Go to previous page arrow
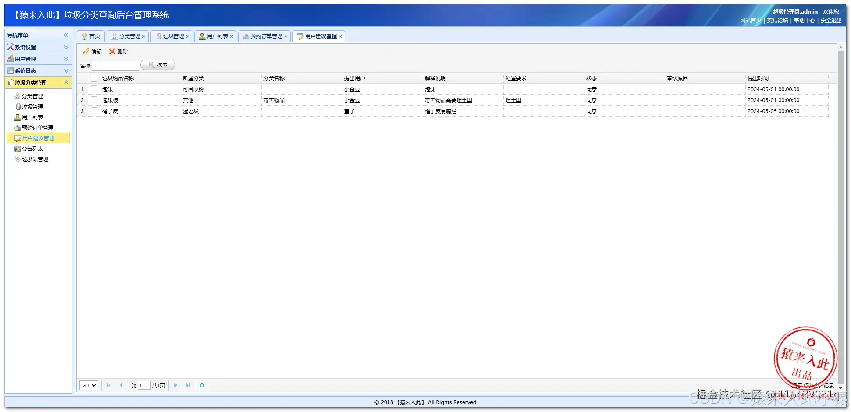Viewport: 851px width, 412px height. pyautogui.click(x=121, y=386)
